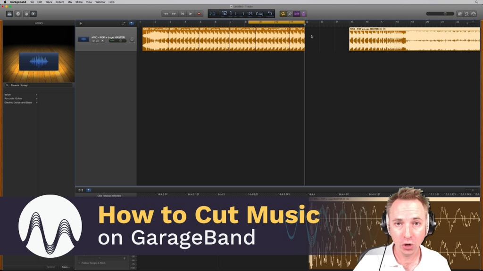This screenshot has width=483, height=271.
Task: Toggle the Catch Playhead button in tracks header
Action: [x=132, y=24]
